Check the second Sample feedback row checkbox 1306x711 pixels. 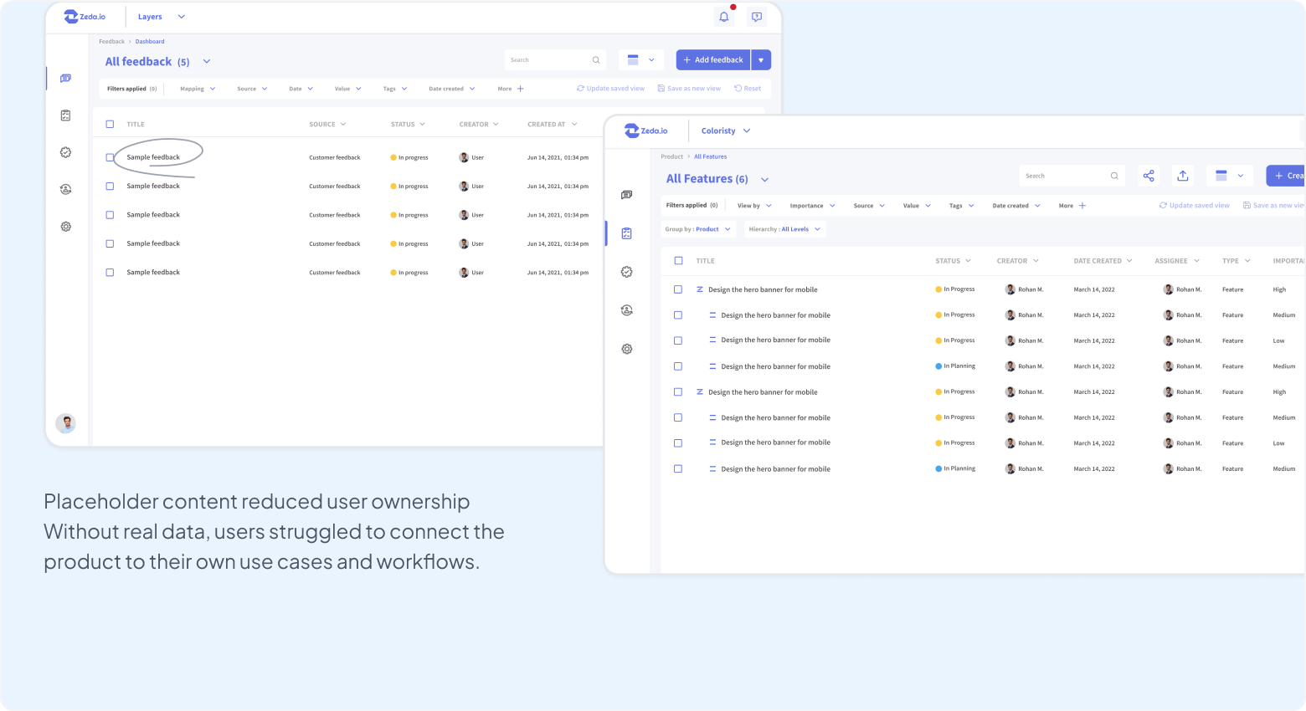(x=110, y=187)
